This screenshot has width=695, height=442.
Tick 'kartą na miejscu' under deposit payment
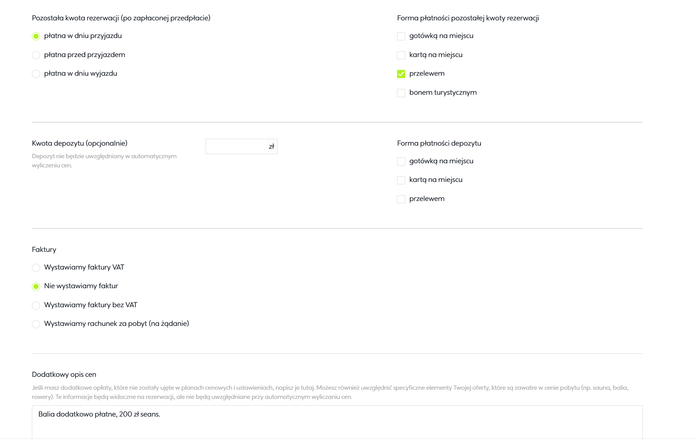[x=401, y=180]
